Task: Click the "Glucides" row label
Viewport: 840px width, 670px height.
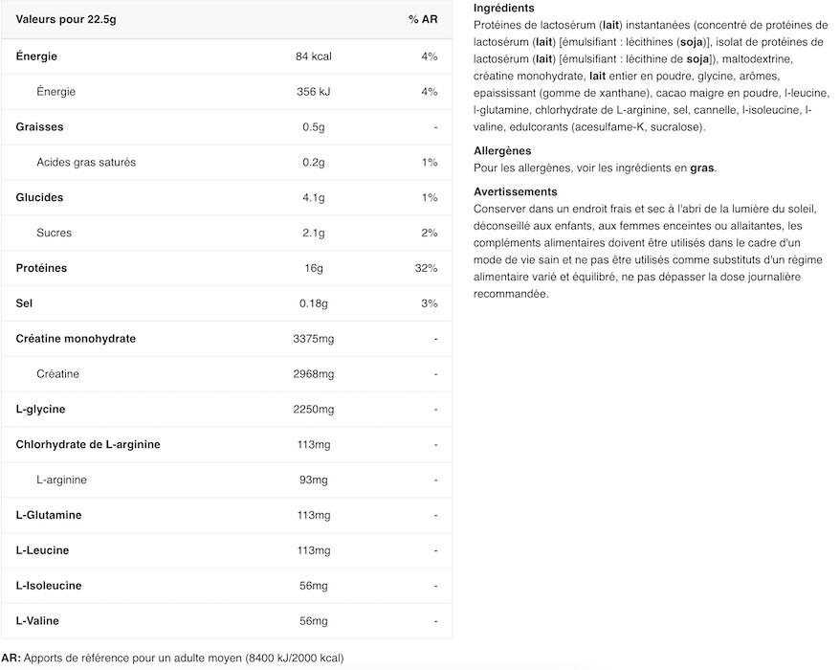Action: click(39, 198)
